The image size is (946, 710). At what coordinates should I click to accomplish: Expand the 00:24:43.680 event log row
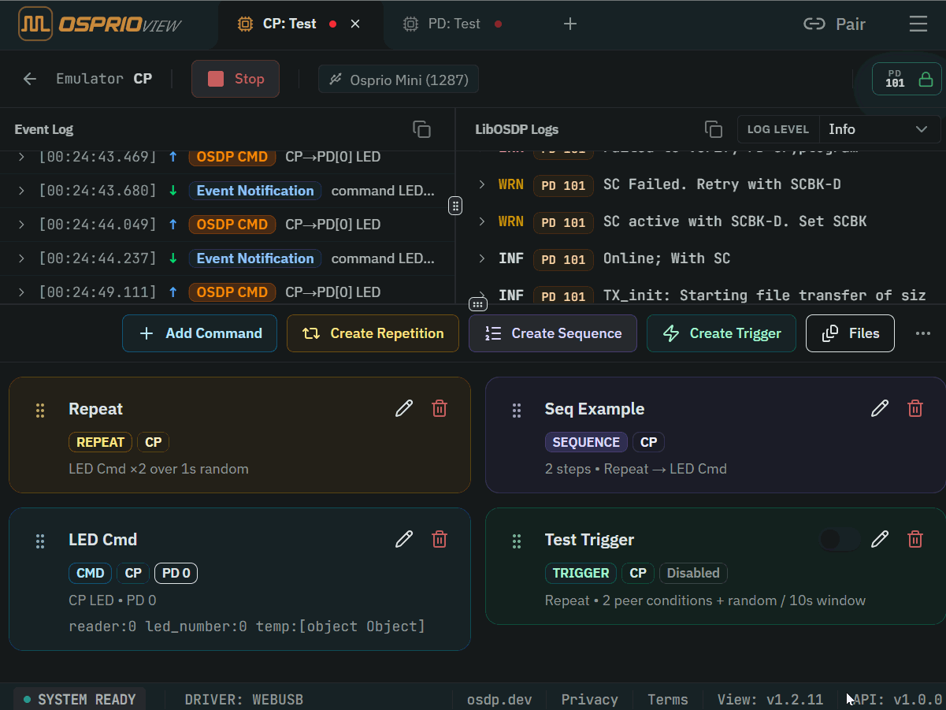pyautogui.click(x=21, y=191)
